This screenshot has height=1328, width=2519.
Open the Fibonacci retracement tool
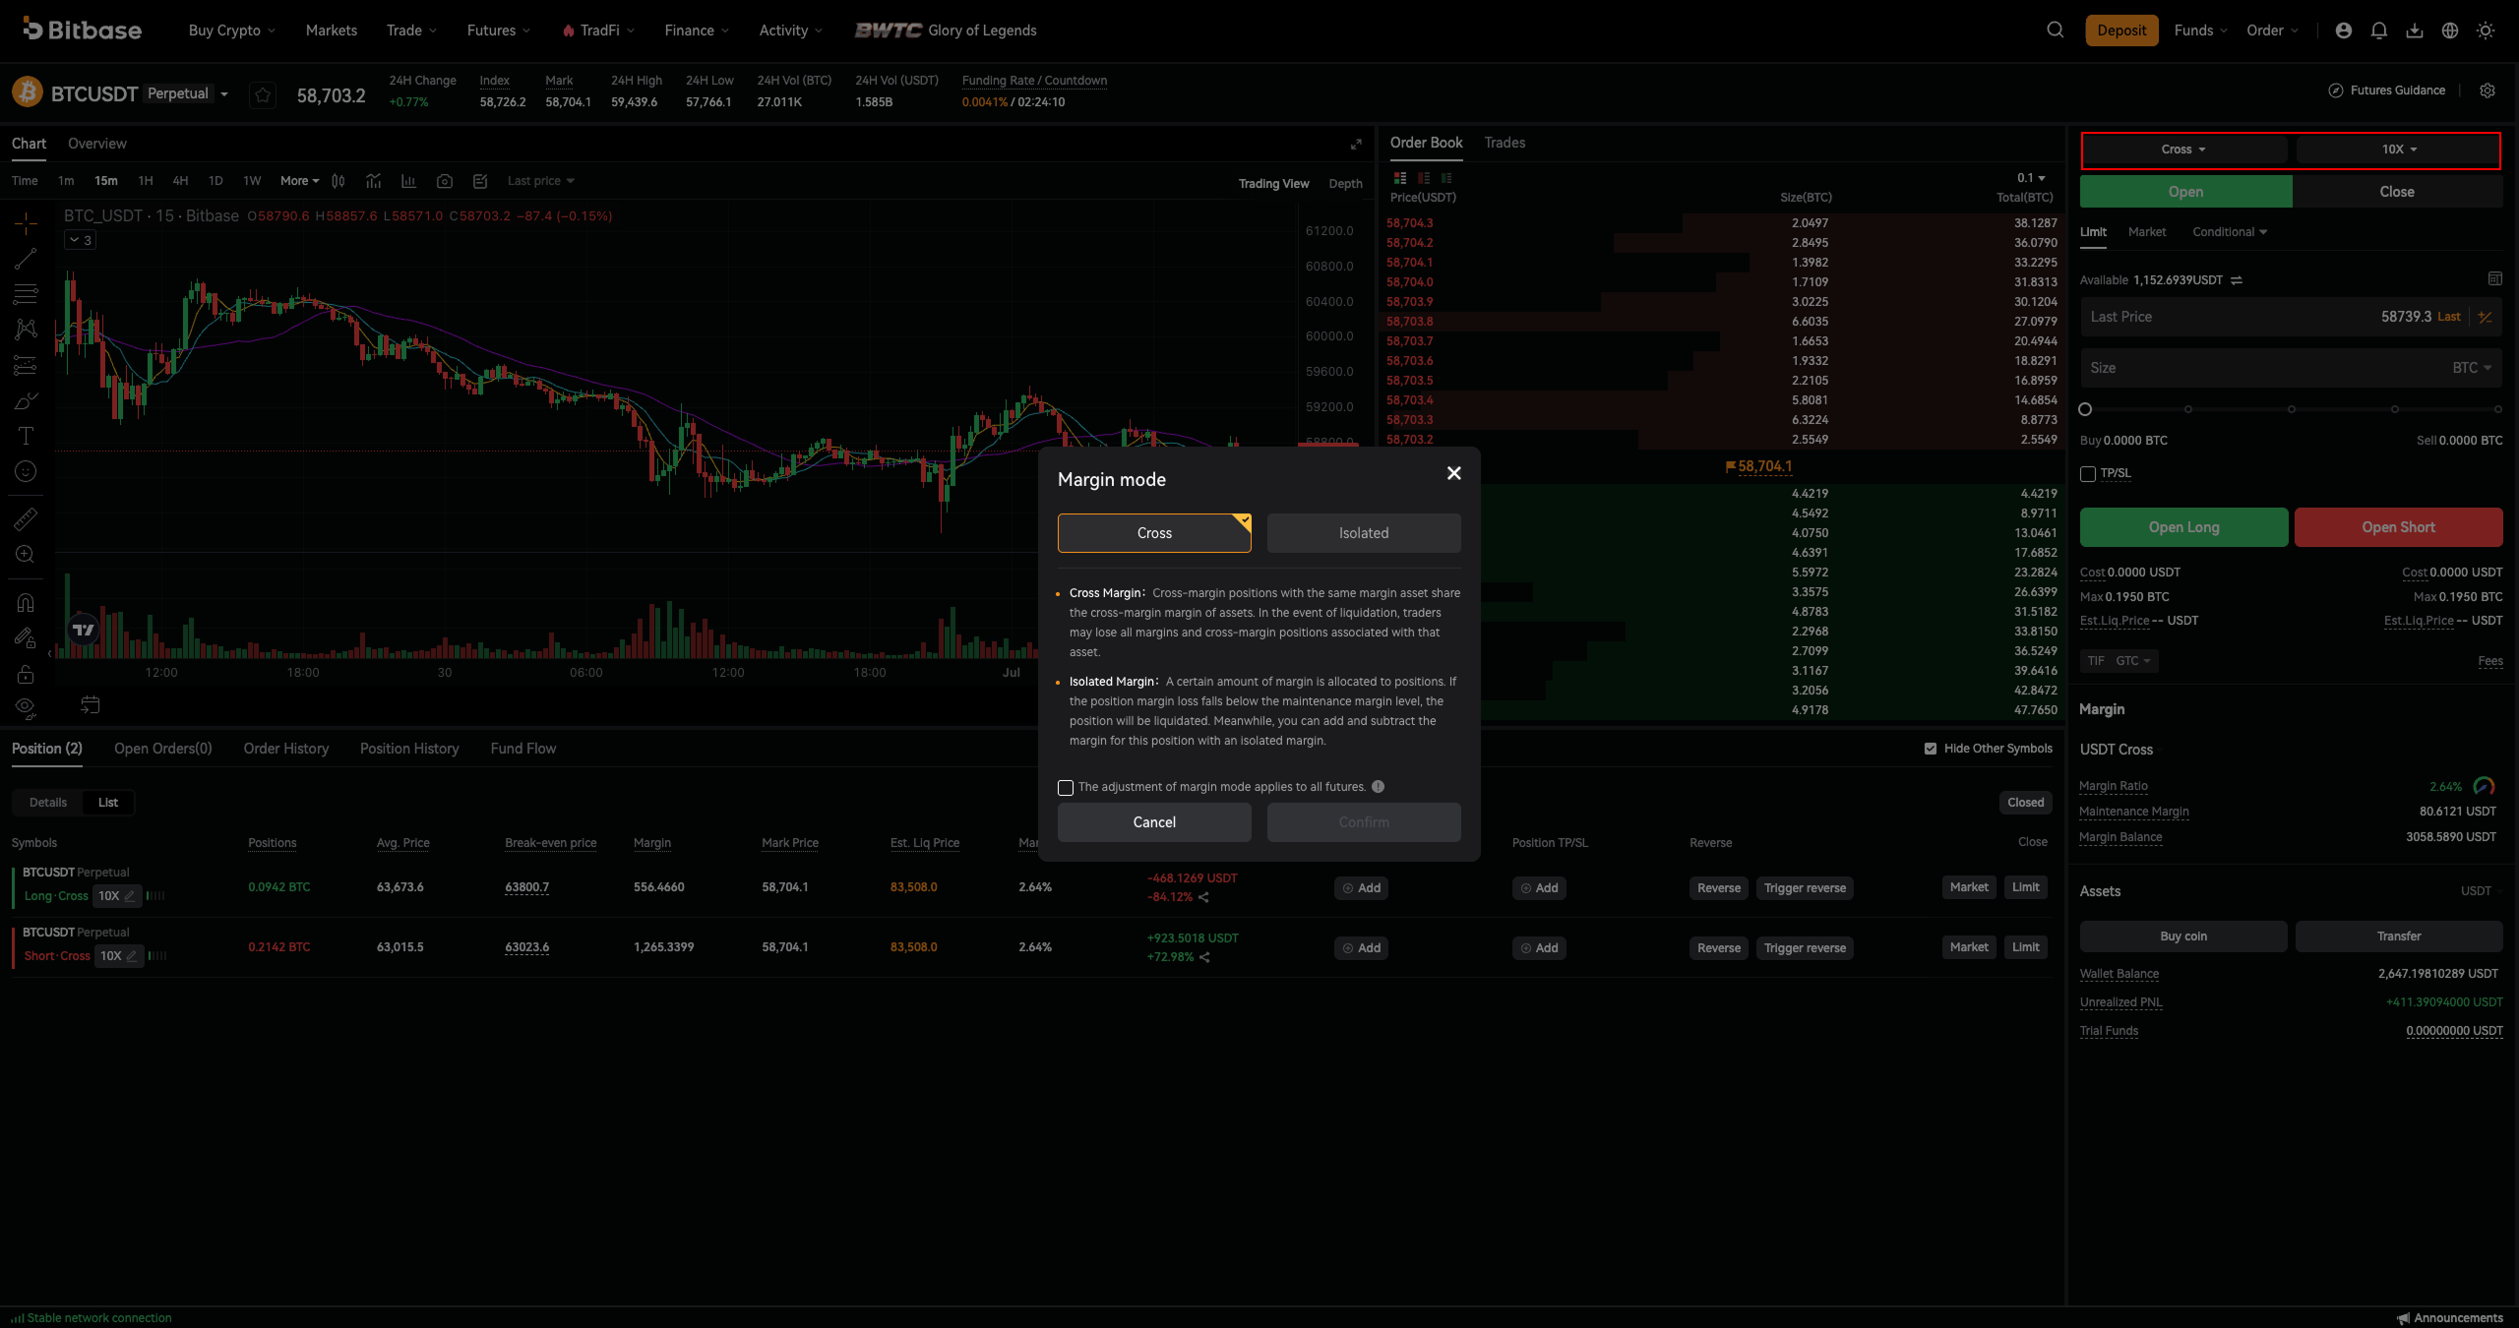[x=27, y=294]
